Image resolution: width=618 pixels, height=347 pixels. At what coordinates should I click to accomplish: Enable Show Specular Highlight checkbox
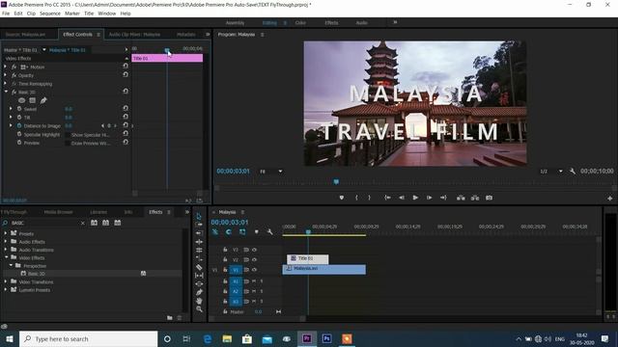pos(68,135)
